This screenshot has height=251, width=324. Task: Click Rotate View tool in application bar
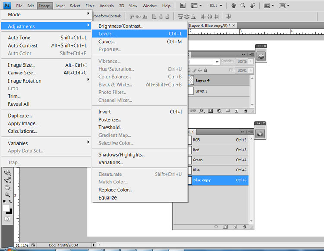pyautogui.click(x=253, y=6)
